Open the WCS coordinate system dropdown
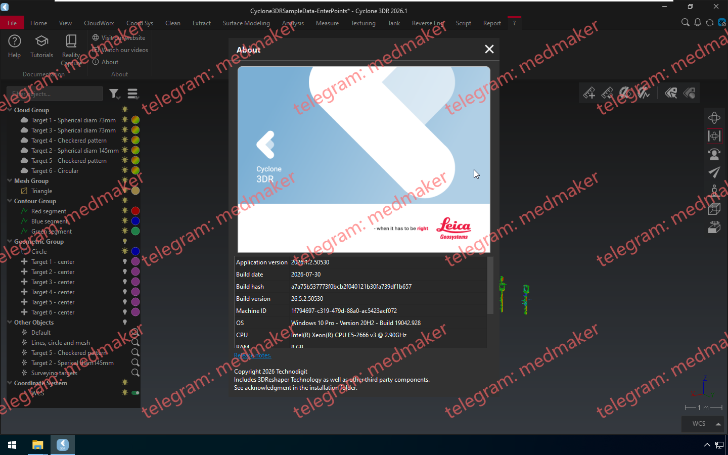The width and height of the screenshot is (728, 455). (x=703, y=424)
